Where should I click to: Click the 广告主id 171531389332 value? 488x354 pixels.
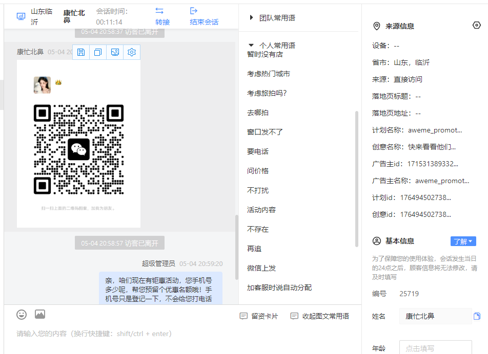pyautogui.click(x=433, y=164)
